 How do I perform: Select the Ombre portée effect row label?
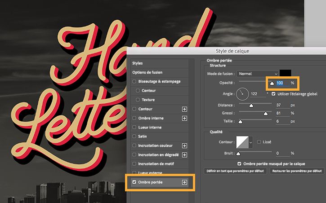pos(150,182)
